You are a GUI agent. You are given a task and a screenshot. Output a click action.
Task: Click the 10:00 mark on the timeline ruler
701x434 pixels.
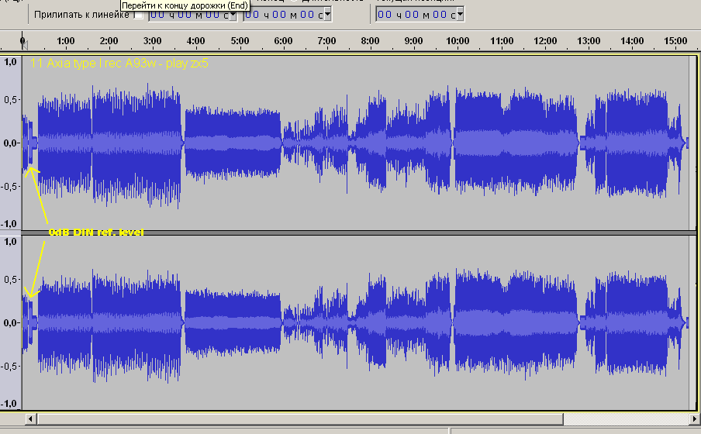(x=458, y=40)
